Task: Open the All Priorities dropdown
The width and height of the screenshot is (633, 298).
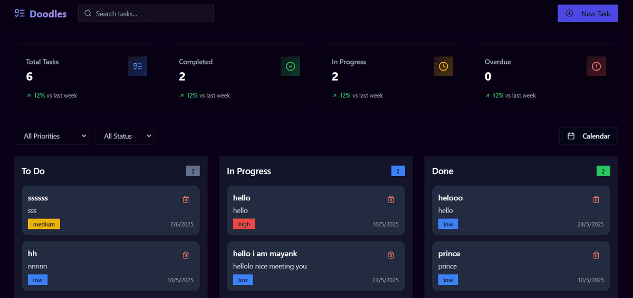Action: [51, 136]
